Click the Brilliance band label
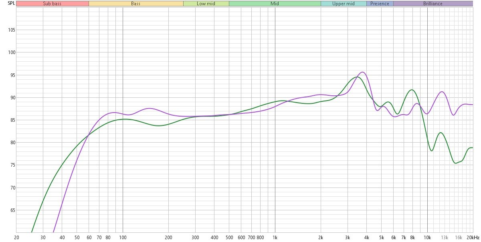The height and width of the screenshot is (242, 481). [x=433, y=4]
